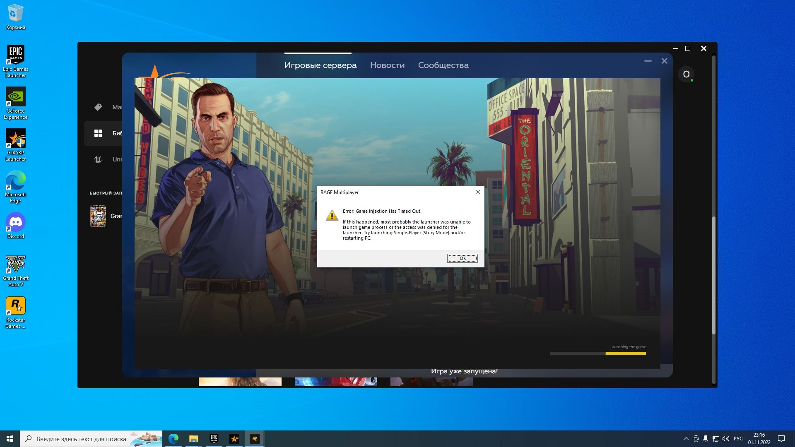The image size is (795, 447).
Task: Switch to the Игровые сервера tab
Action: click(320, 65)
